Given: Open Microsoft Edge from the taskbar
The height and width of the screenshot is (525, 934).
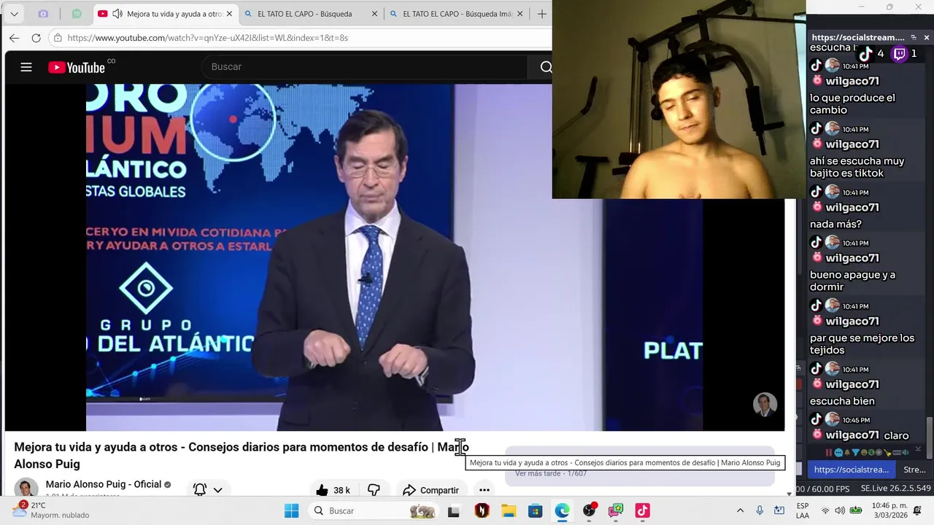Looking at the screenshot, I should [562, 510].
